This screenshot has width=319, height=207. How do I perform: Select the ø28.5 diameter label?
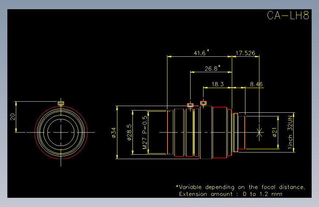(x=129, y=133)
